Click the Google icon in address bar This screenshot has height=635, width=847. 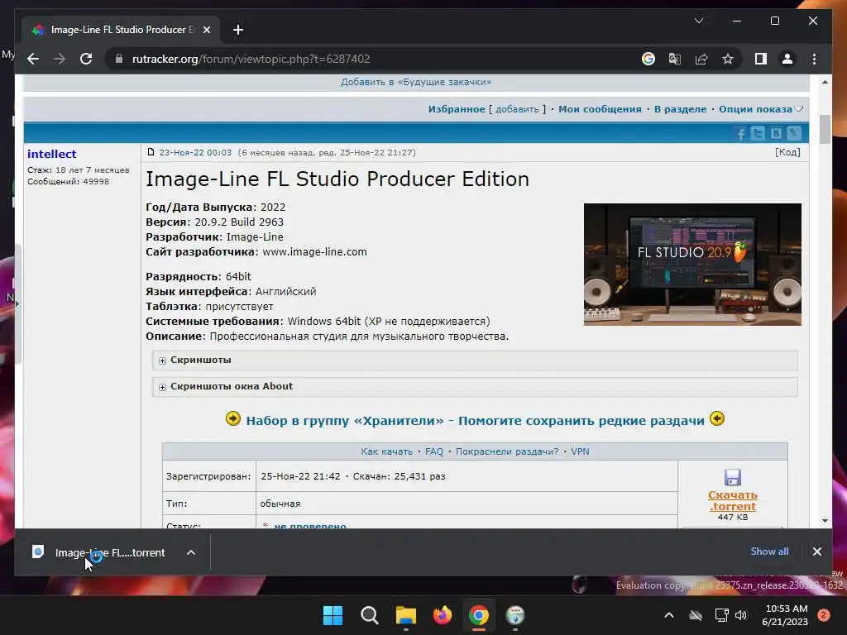(x=648, y=59)
